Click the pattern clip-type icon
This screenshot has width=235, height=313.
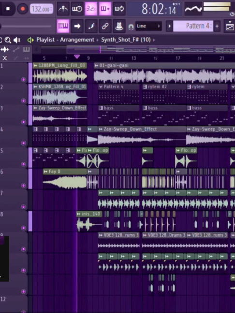(27, 49)
